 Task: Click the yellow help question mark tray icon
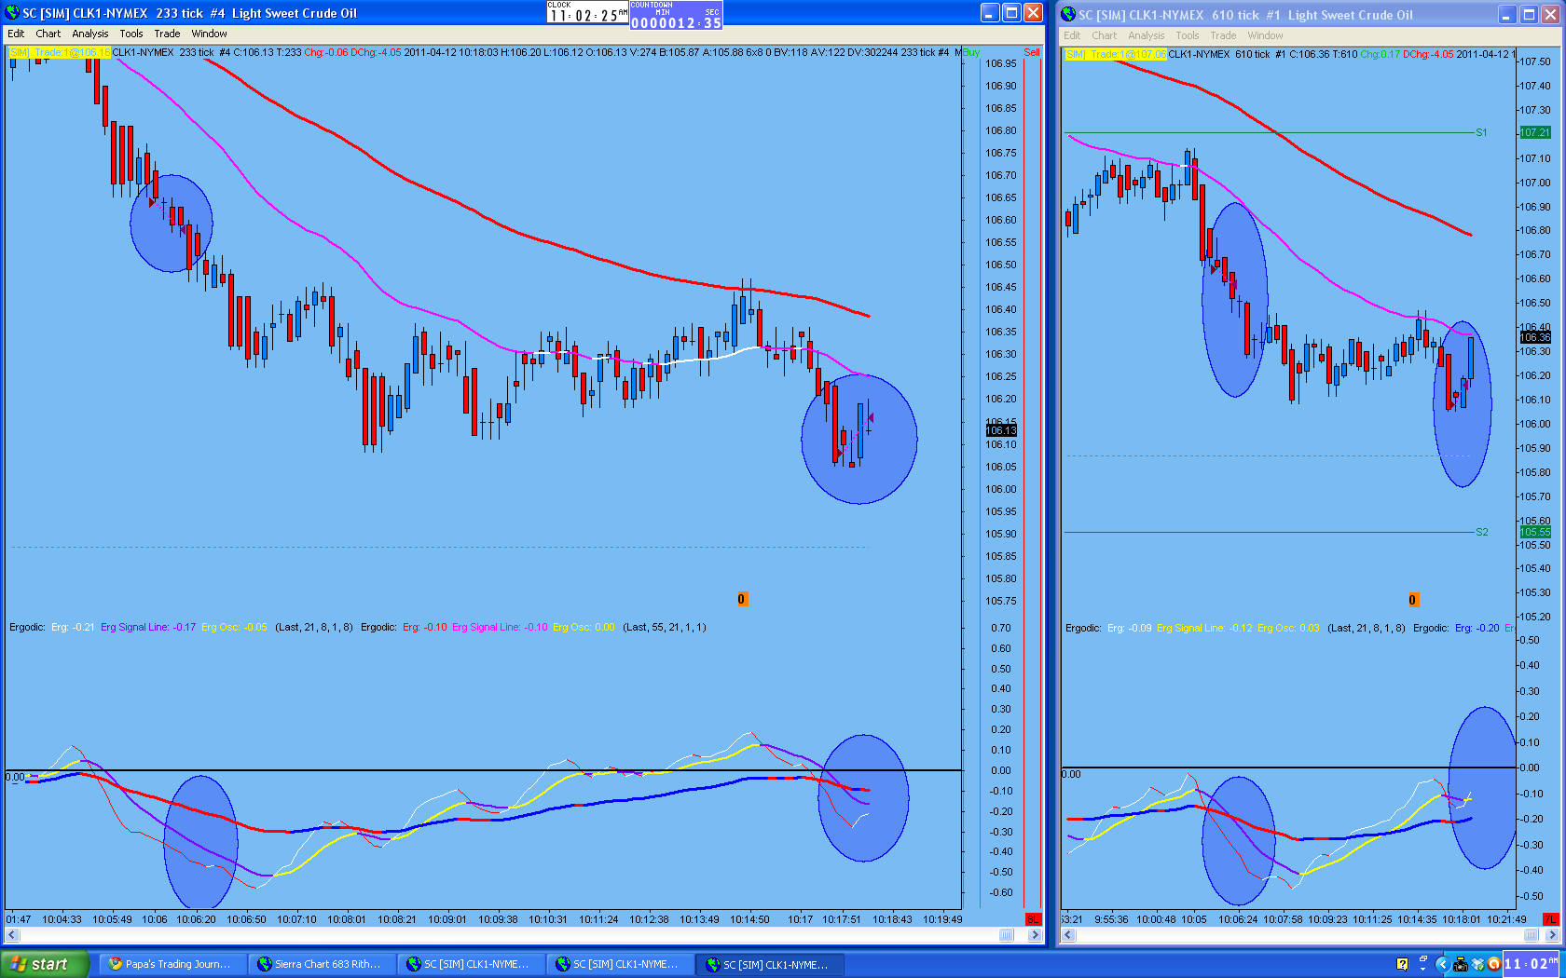(x=1402, y=964)
